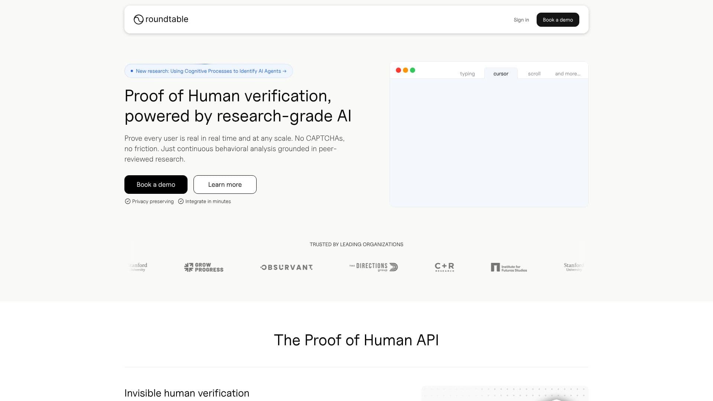Click the Integrate in minutes text
This screenshot has width=713, height=401.
(x=208, y=201)
